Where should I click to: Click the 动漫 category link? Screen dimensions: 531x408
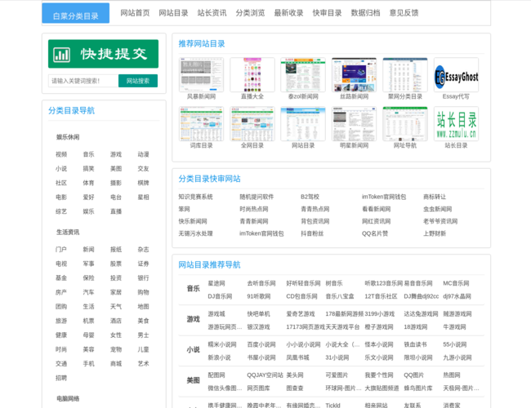point(143,154)
